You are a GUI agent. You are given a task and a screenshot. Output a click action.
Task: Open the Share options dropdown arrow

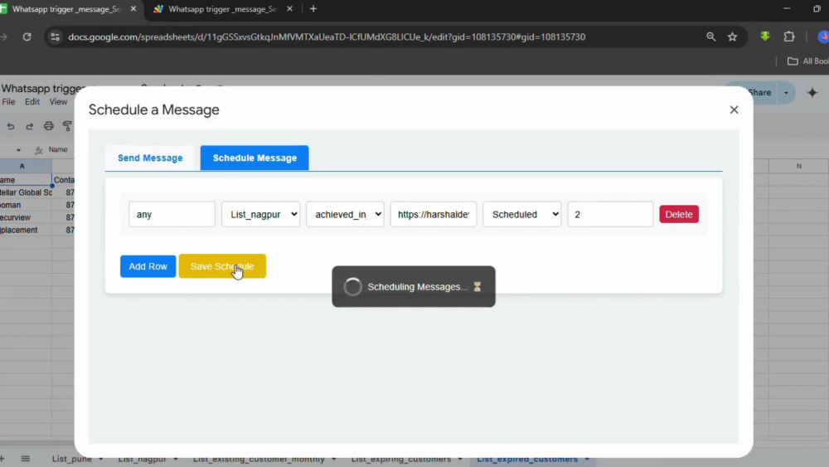786,93
